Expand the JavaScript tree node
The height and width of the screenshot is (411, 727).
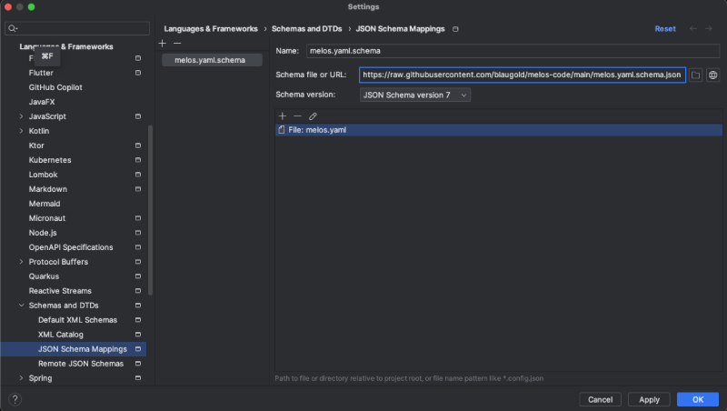[x=21, y=116]
